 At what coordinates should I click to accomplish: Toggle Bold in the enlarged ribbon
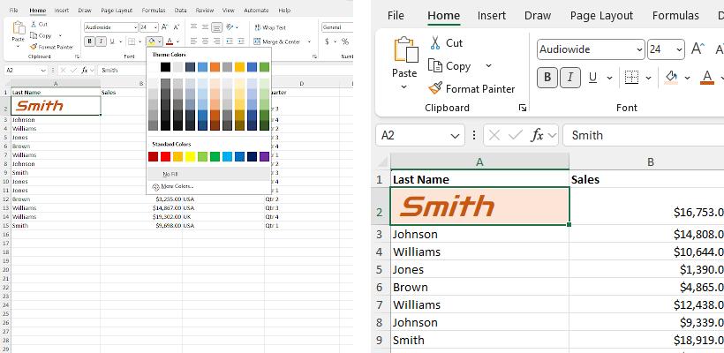coord(547,78)
